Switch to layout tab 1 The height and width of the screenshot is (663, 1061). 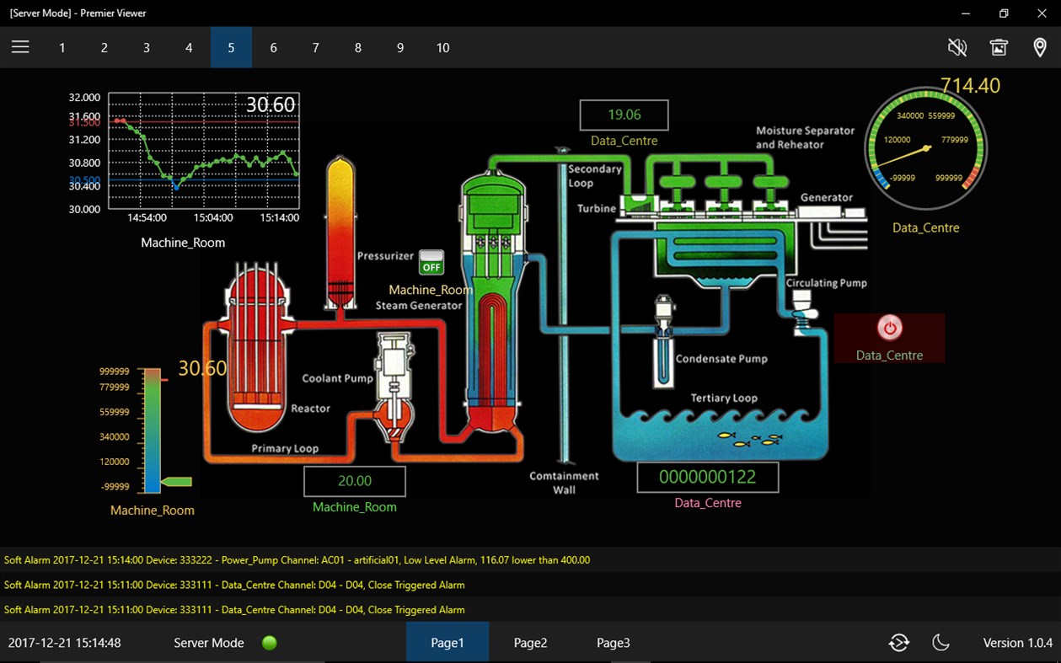62,47
